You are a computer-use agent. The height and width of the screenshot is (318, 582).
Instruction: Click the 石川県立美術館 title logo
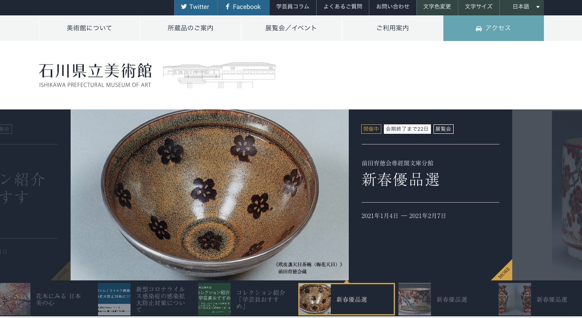pyautogui.click(x=95, y=75)
